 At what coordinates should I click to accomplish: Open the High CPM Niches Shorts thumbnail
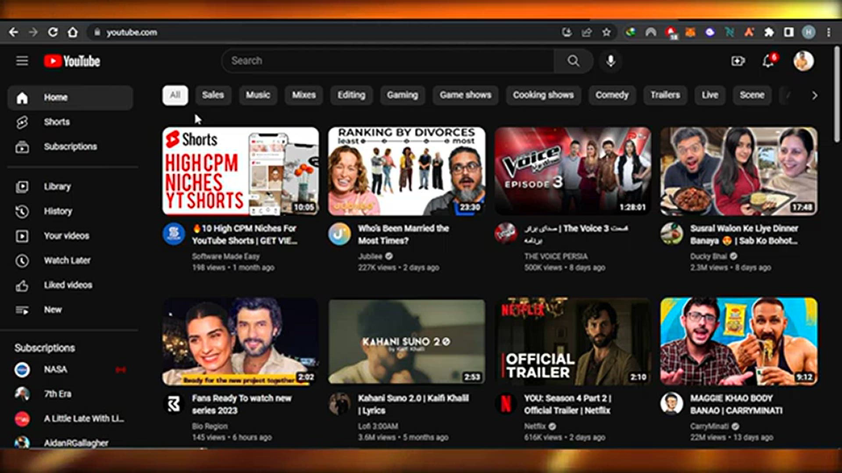tap(240, 171)
